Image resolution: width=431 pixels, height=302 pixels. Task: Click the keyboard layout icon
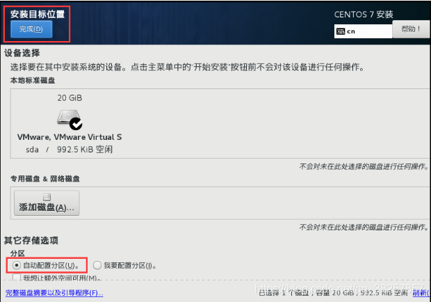coord(341,31)
